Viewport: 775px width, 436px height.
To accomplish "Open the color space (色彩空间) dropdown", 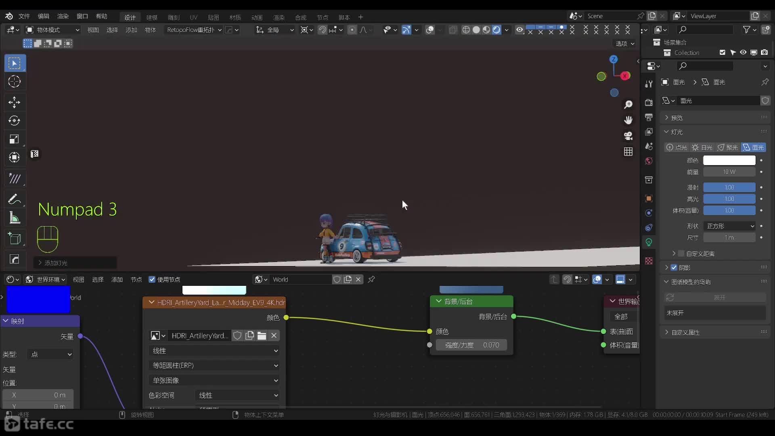I will click(x=237, y=395).
